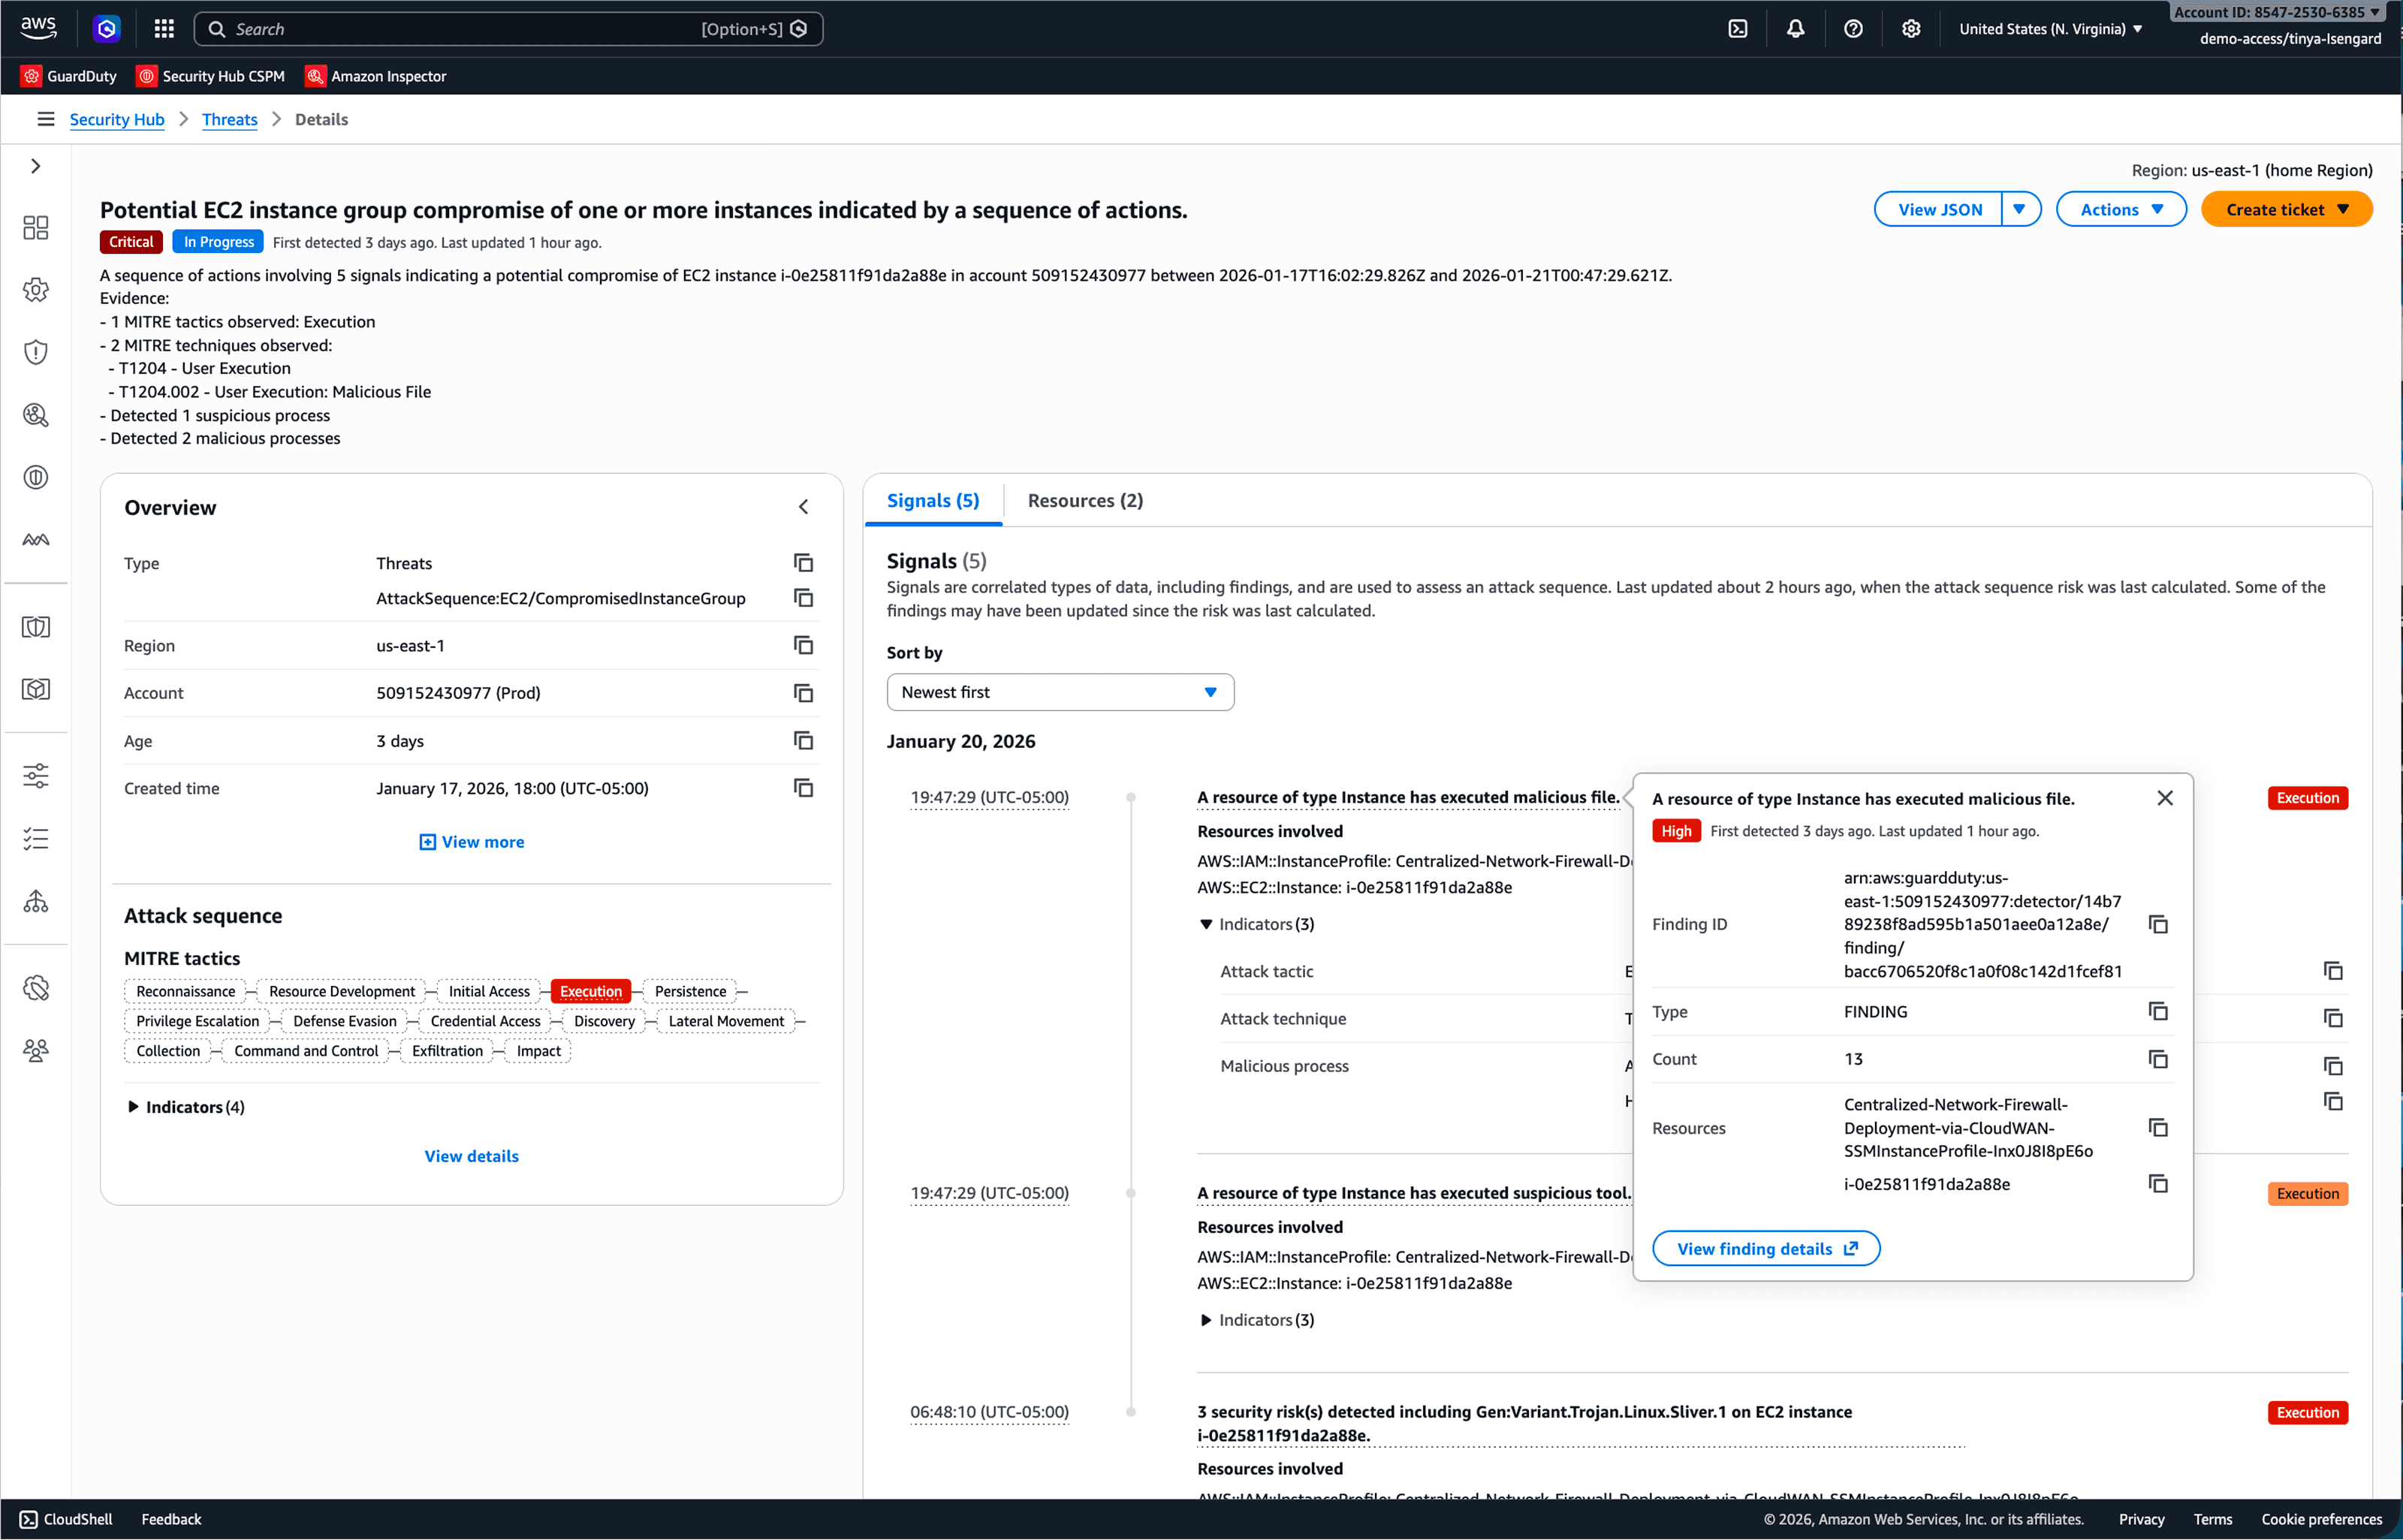Open the checklist icon in sidebar
This screenshot has width=2403, height=1540.
point(36,839)
